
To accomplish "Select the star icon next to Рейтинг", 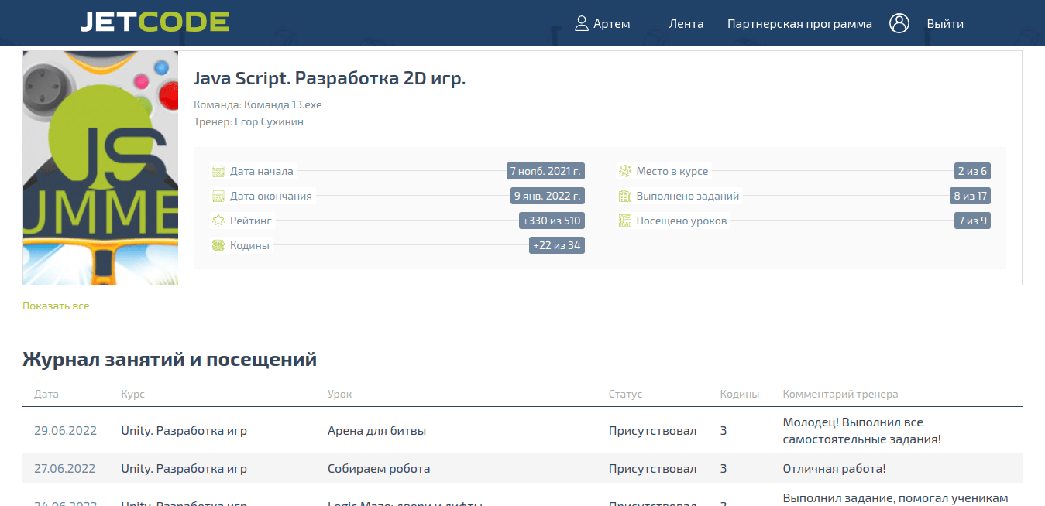I will (218, 220).
